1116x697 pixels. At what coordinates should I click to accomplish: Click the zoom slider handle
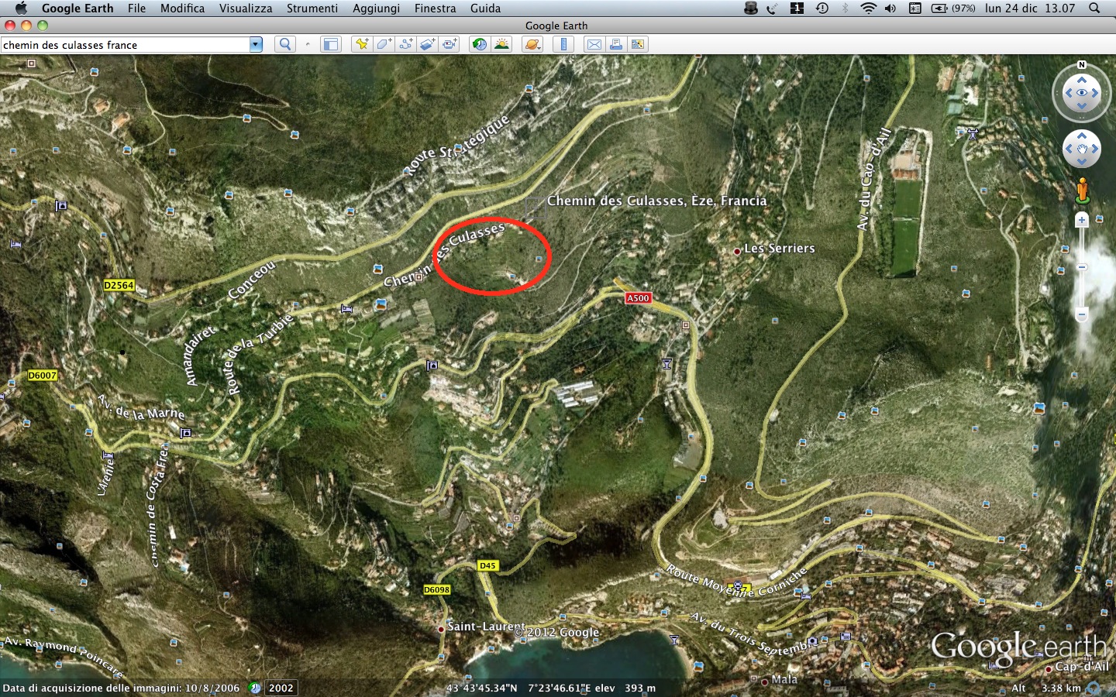point(1082,267)
